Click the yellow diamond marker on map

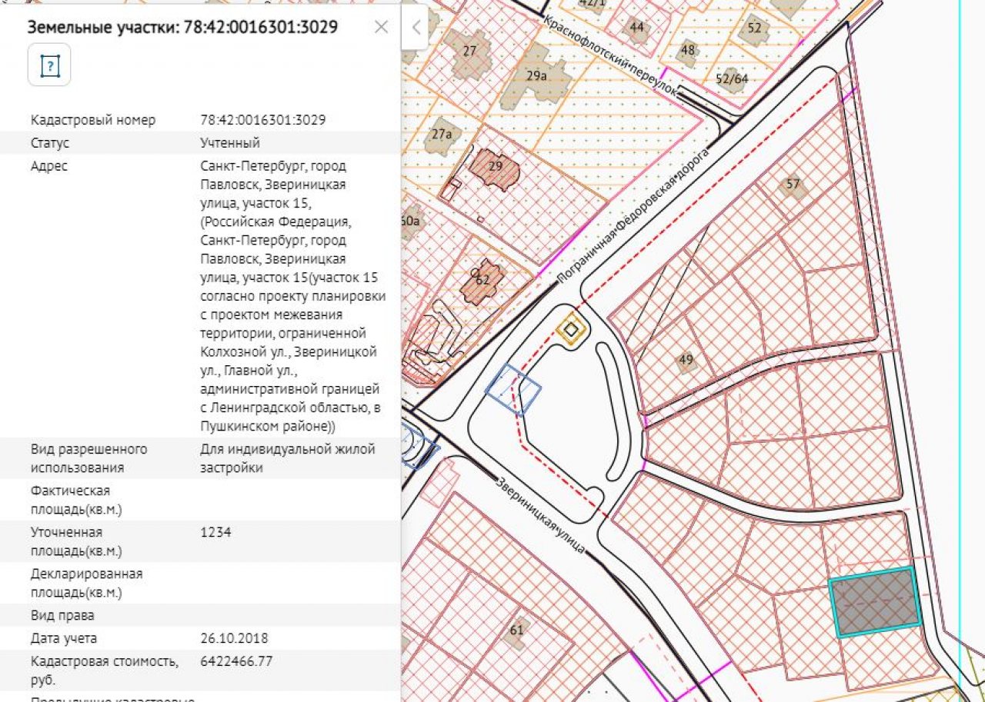[571, 331]
